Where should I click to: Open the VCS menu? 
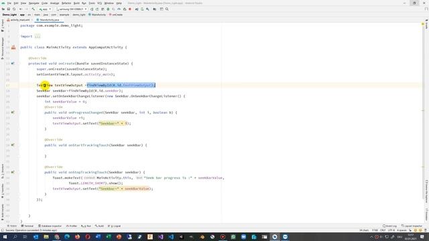point(99,3)
